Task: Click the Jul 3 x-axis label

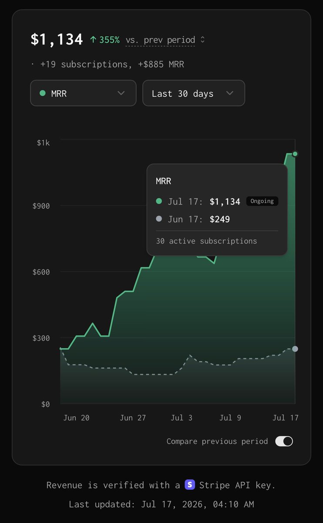Action: click(182, 418)
